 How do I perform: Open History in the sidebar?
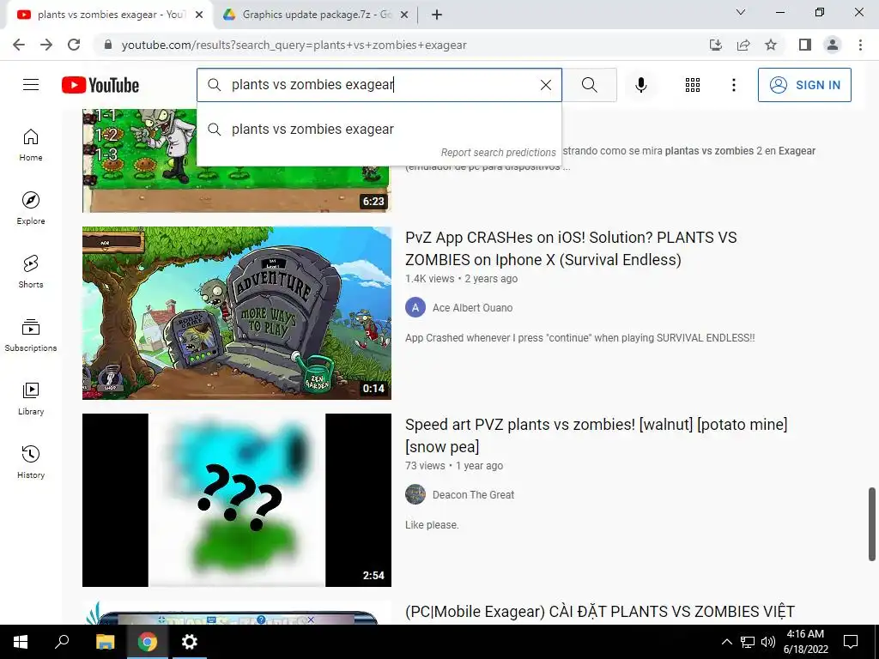[31, 462]
